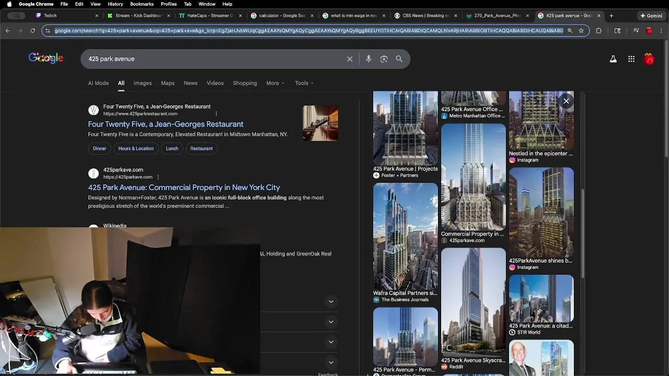Close the Twitch tab
This screenshot has width=669, height=376.
(97, 16)
